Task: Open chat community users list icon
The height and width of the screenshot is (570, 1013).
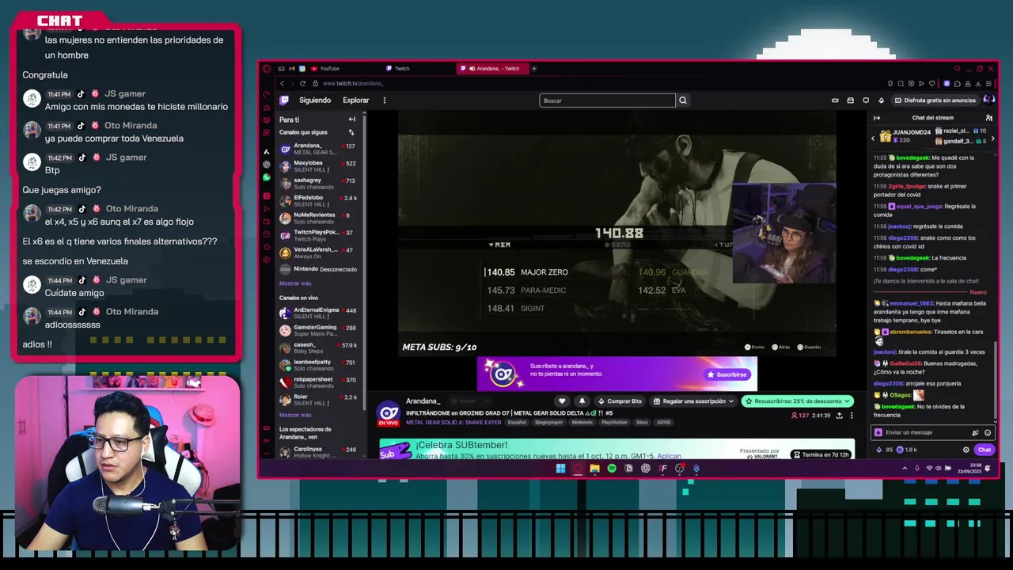Action: point(988,118)
